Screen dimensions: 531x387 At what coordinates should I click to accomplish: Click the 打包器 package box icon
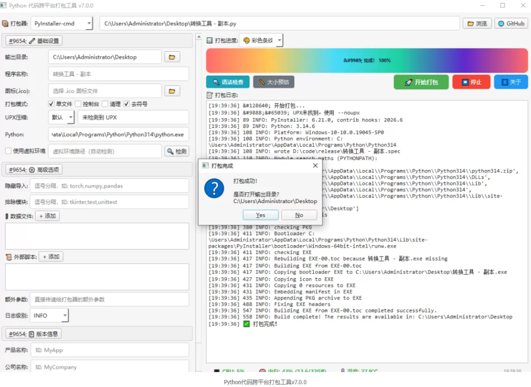tap(5, 23)
